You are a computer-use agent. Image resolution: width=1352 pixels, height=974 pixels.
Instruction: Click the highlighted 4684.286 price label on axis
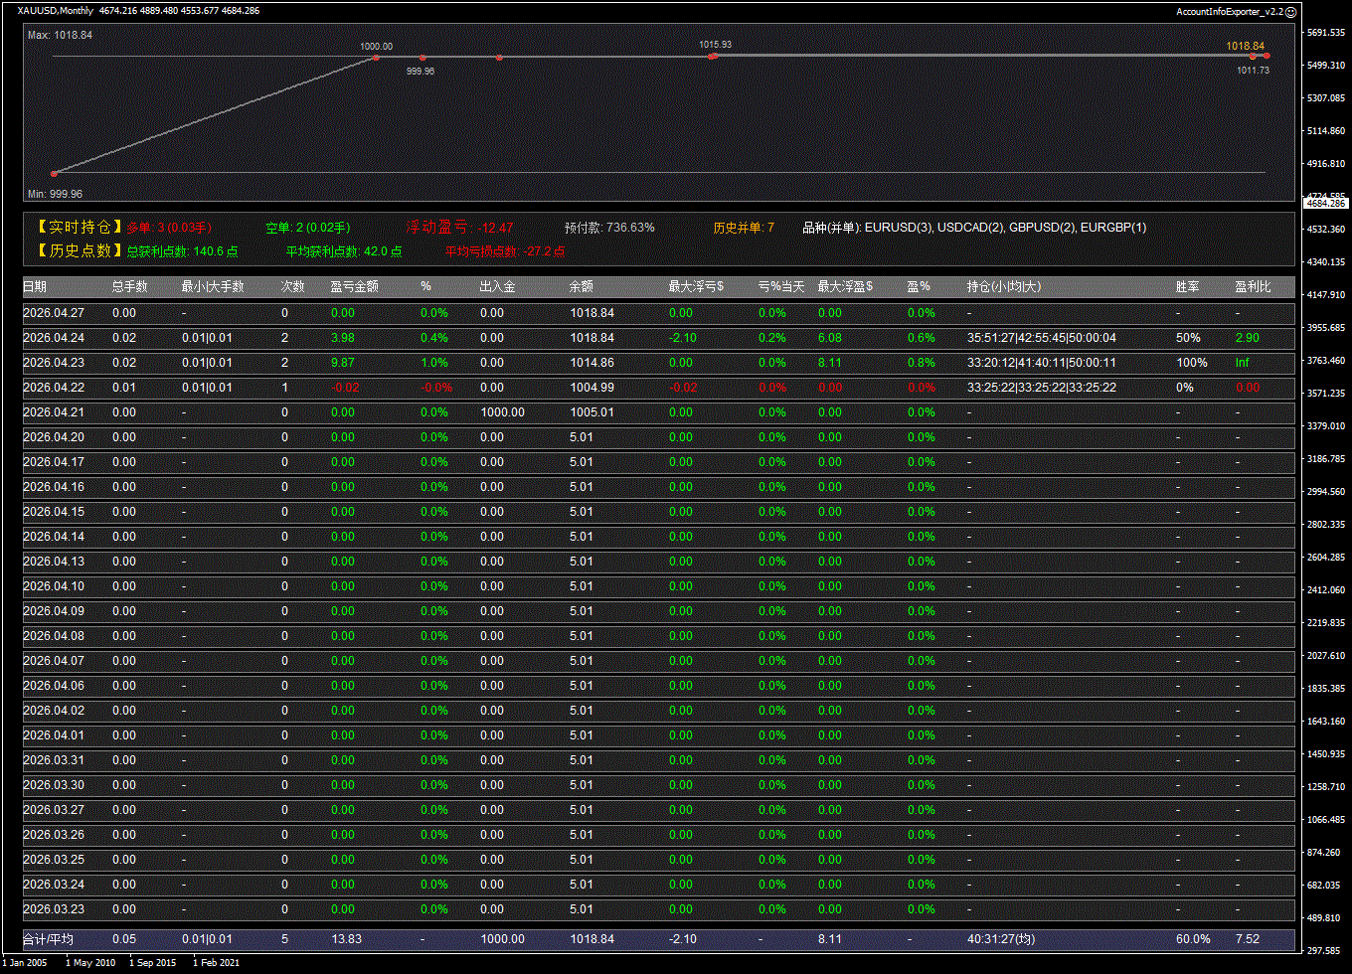pyautogui.click(x=1325, y=203)
